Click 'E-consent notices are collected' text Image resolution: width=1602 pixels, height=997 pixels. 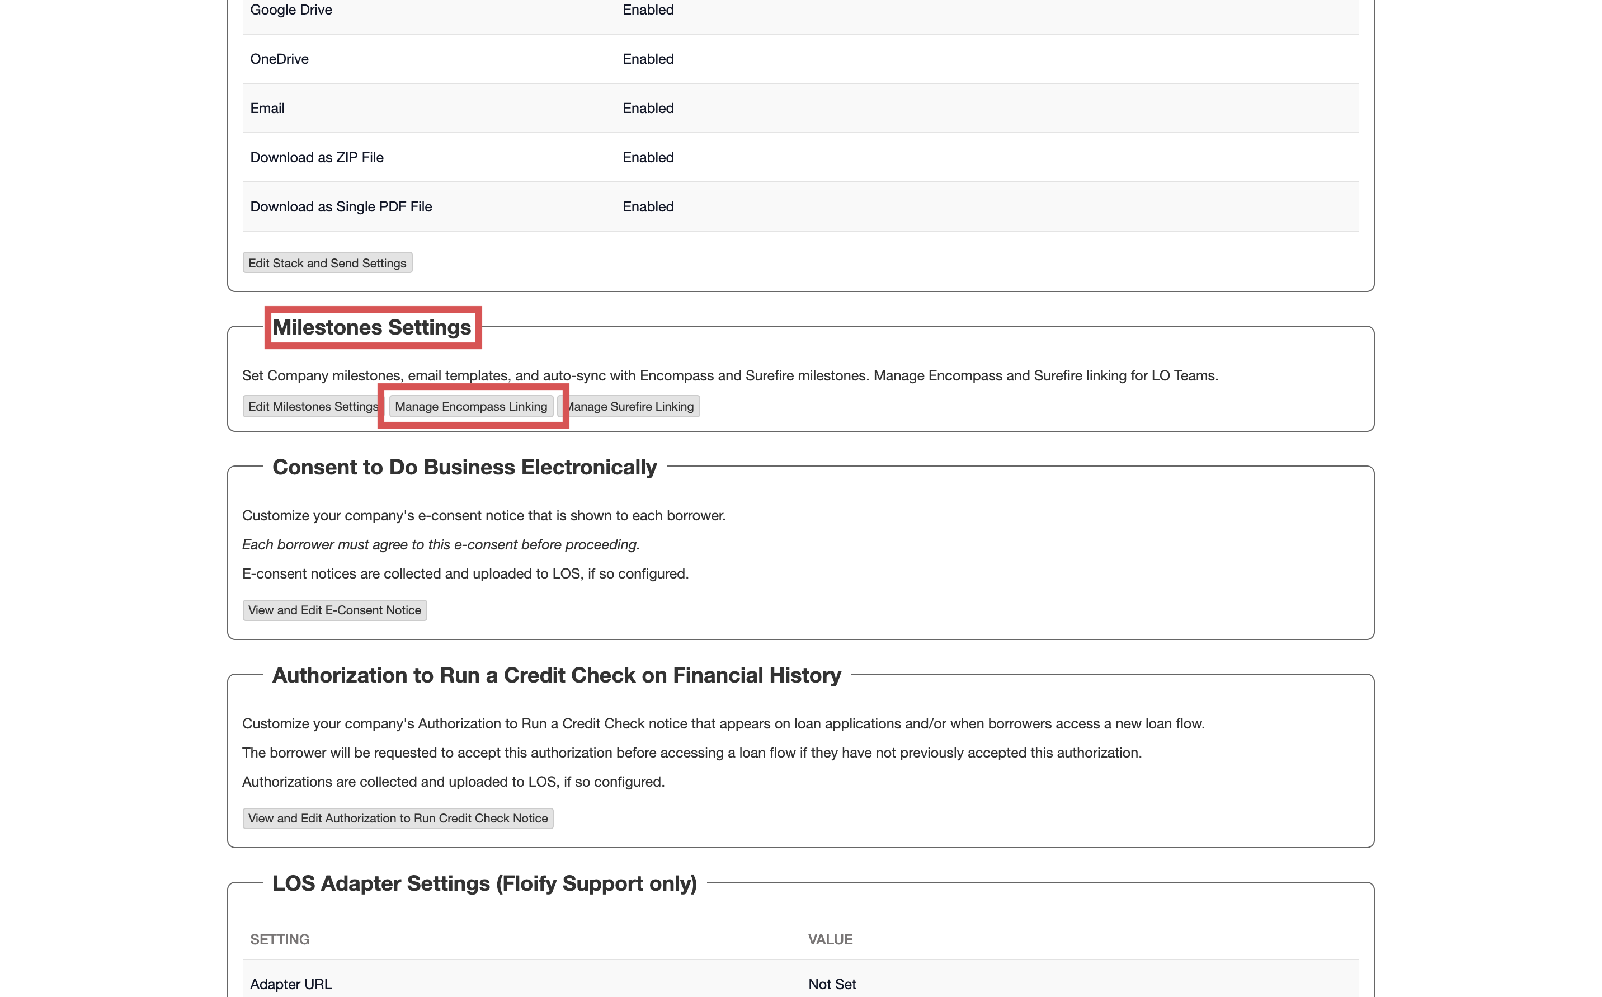pos(465,573)
